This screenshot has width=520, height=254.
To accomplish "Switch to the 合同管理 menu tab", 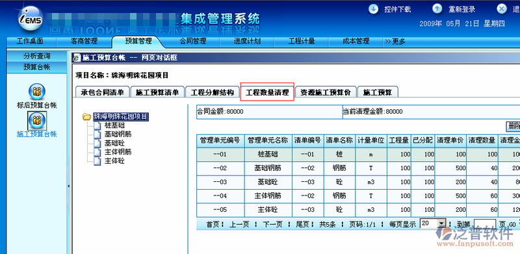I will tap(192, 41).
